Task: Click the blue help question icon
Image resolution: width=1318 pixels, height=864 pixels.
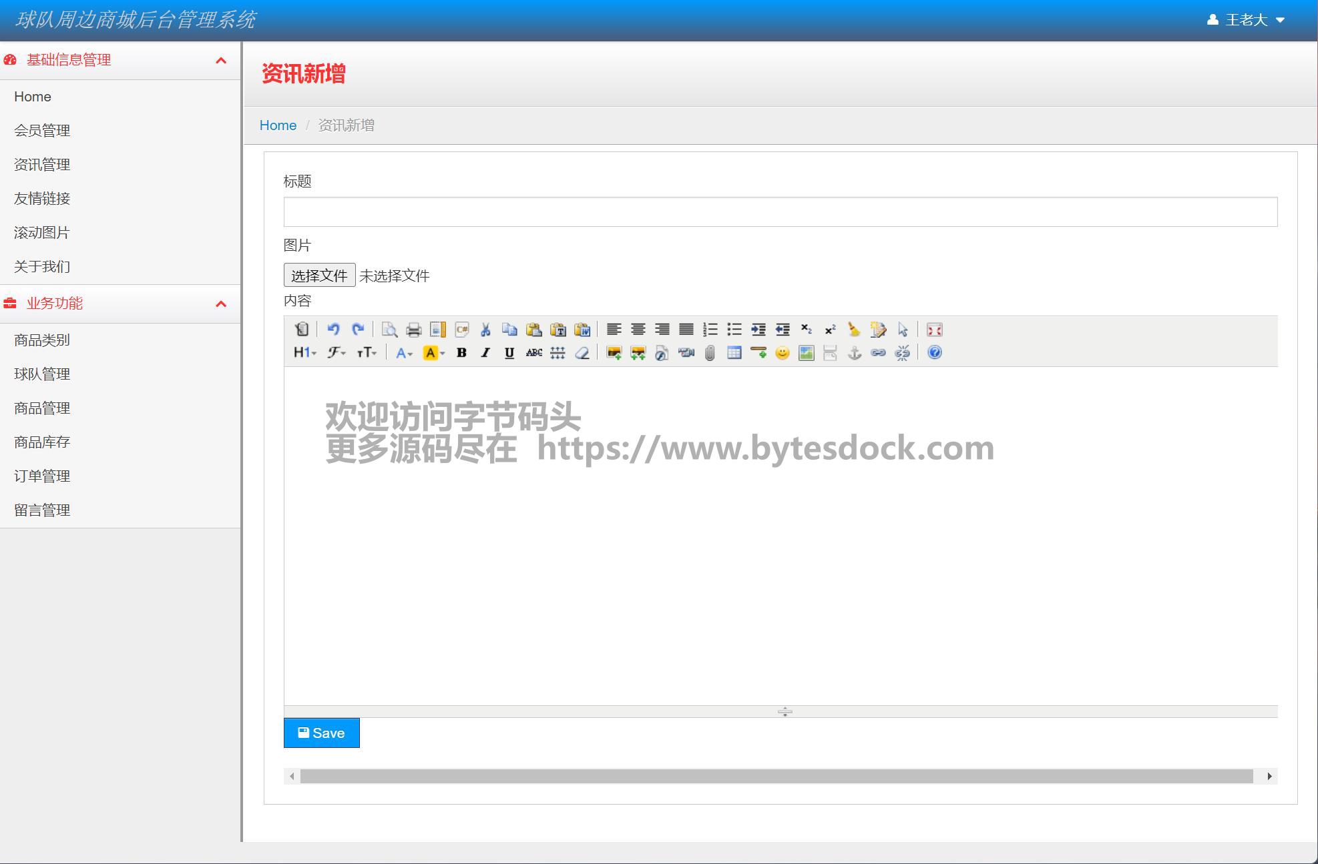Action: click(x=934, y=353)
